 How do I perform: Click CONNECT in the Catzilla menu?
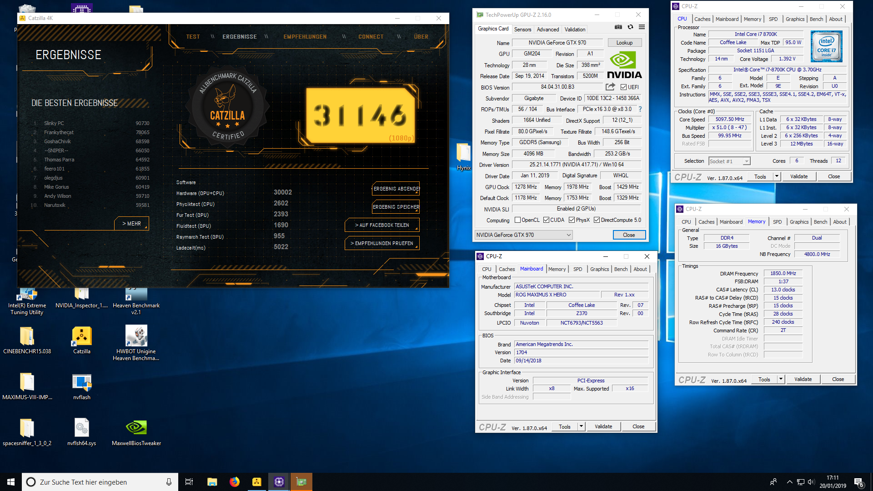point(371,37)
